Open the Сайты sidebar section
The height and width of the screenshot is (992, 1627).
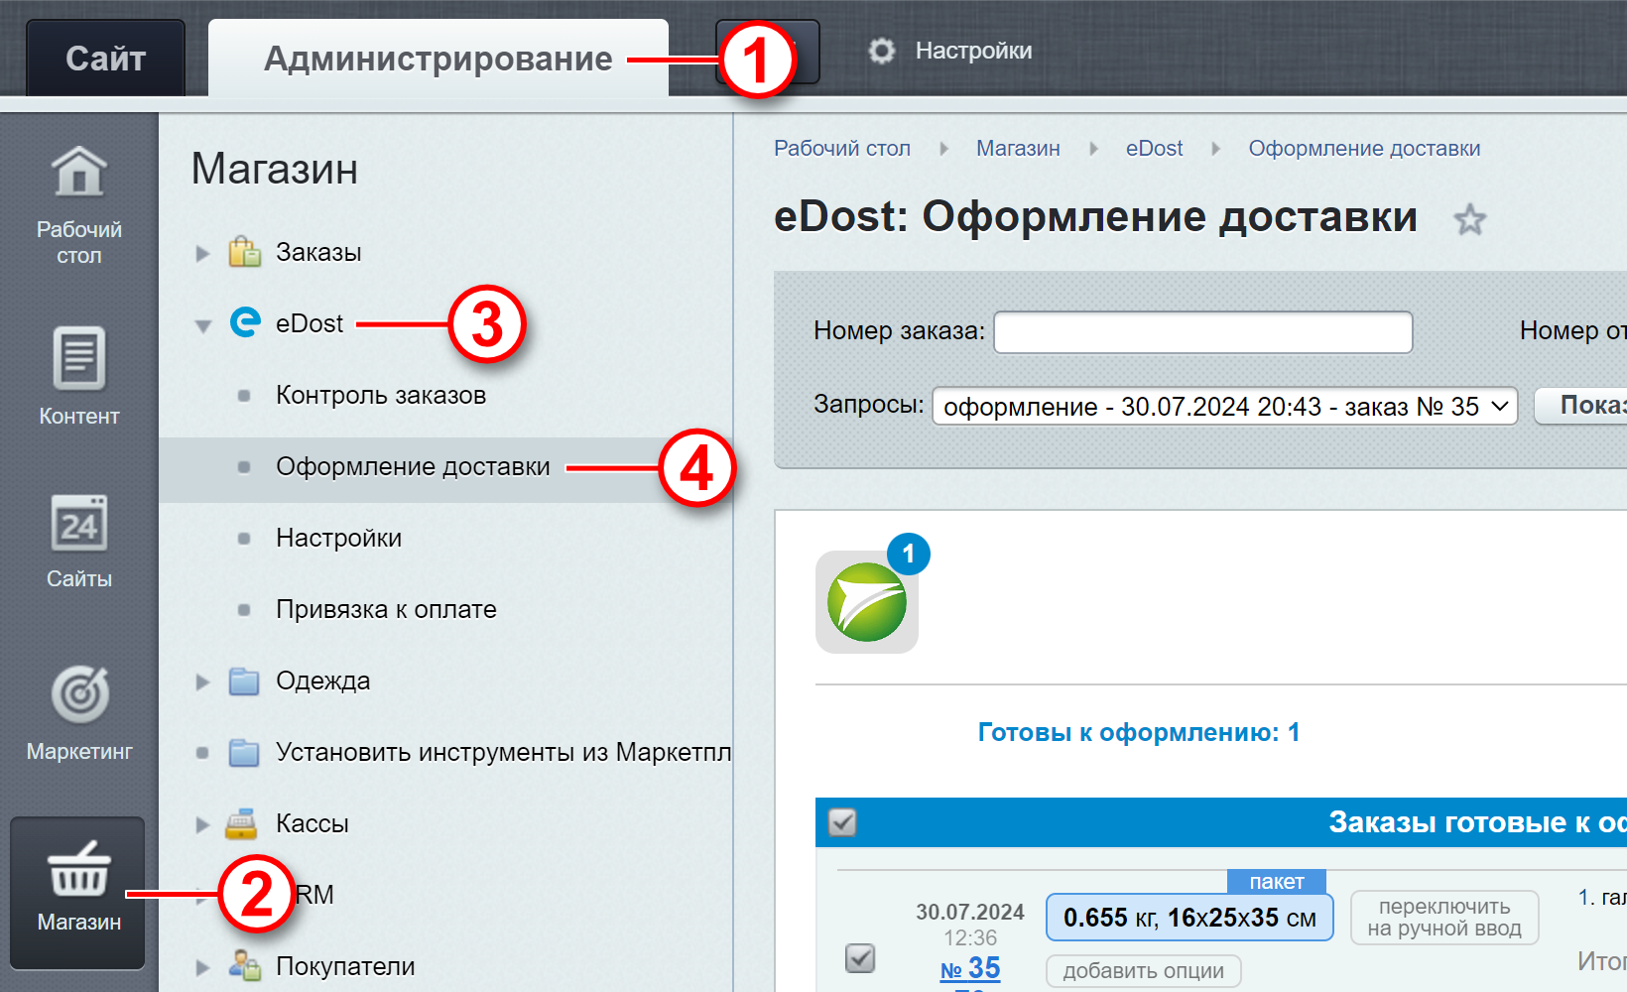coord(79,542)
